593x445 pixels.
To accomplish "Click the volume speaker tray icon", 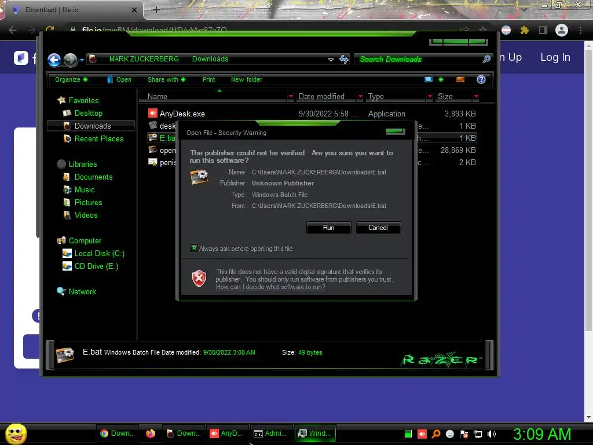I will 491,434.
